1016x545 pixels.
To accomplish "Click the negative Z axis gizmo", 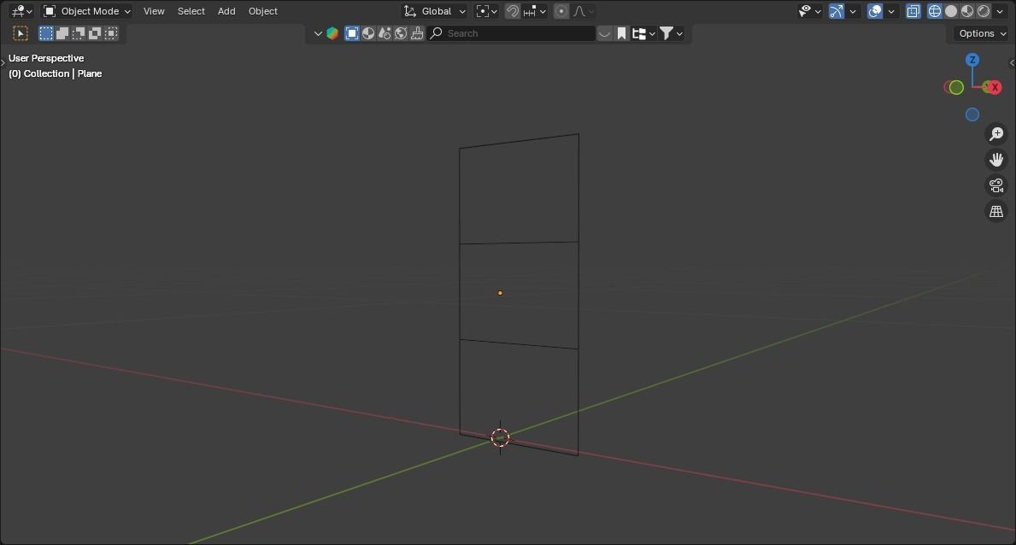I will pyautogui.click(x=972, y=114).
